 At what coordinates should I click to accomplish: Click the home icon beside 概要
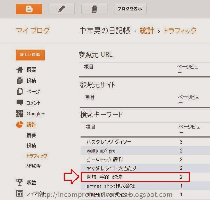pos(20,69)
